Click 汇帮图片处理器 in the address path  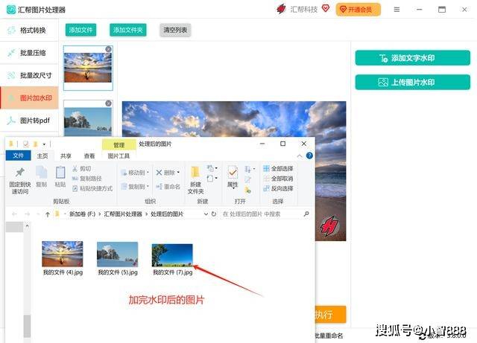click(x=123, y=214)
